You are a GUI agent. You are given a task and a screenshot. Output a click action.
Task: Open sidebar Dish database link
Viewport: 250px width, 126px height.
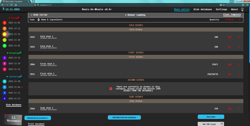[14, 105]
